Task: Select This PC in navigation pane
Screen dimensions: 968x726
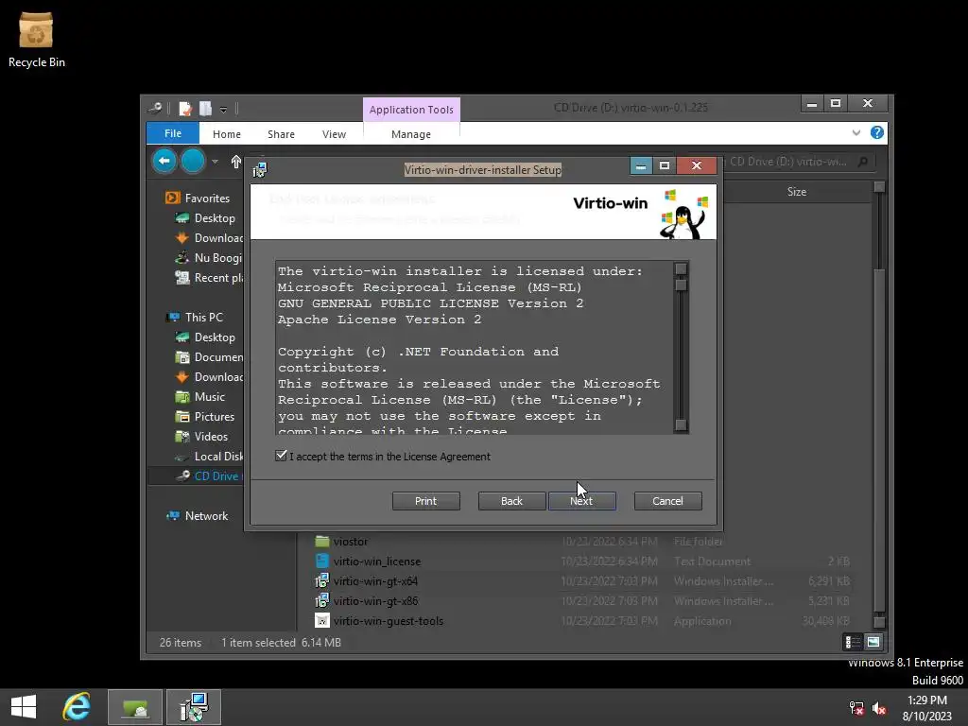Action: (x=195, y=318)
